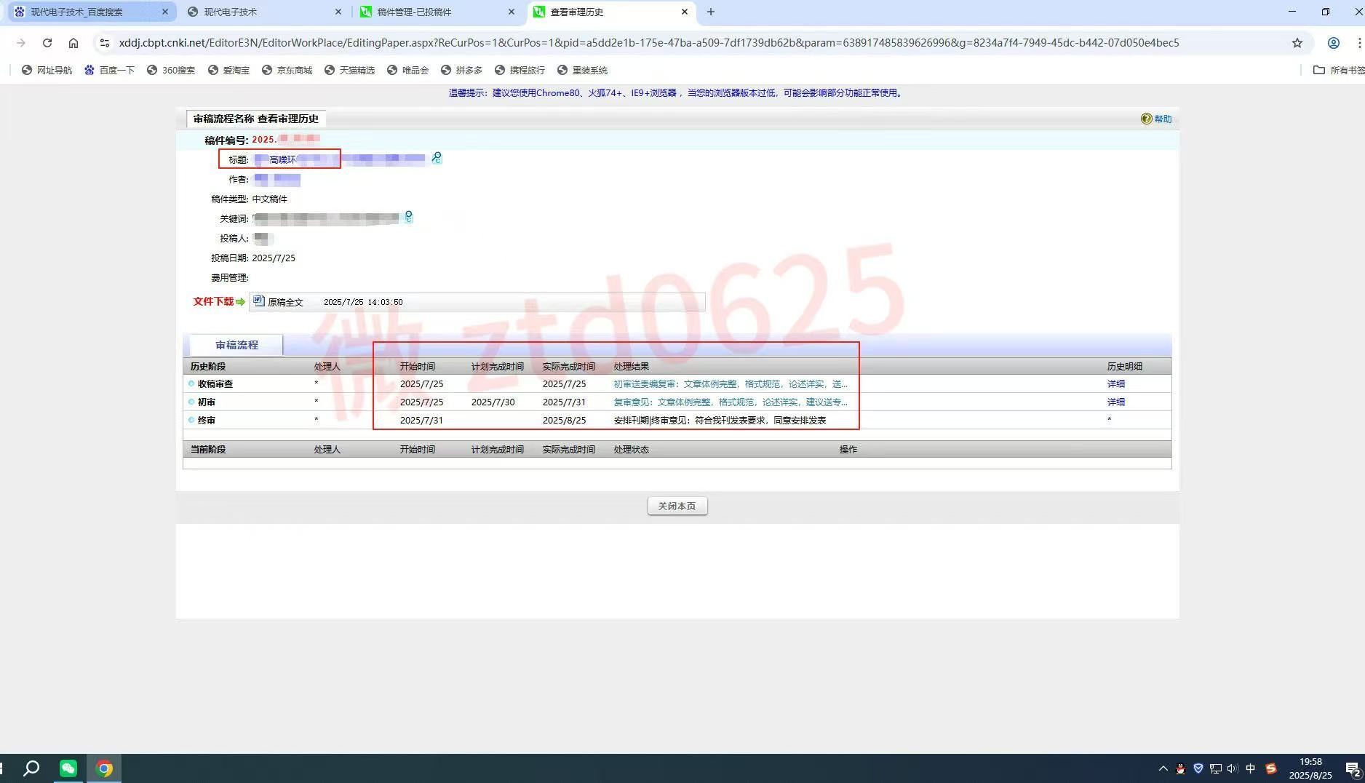Open WeChat from the taskbar
Viewport: 1365px width, 783px height.
[68, 768]
